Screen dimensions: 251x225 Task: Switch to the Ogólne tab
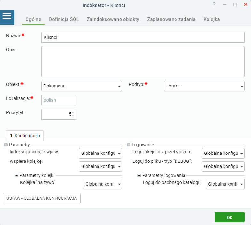(x=33, y=19)
